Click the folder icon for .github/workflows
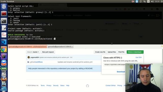 [28, 62]
